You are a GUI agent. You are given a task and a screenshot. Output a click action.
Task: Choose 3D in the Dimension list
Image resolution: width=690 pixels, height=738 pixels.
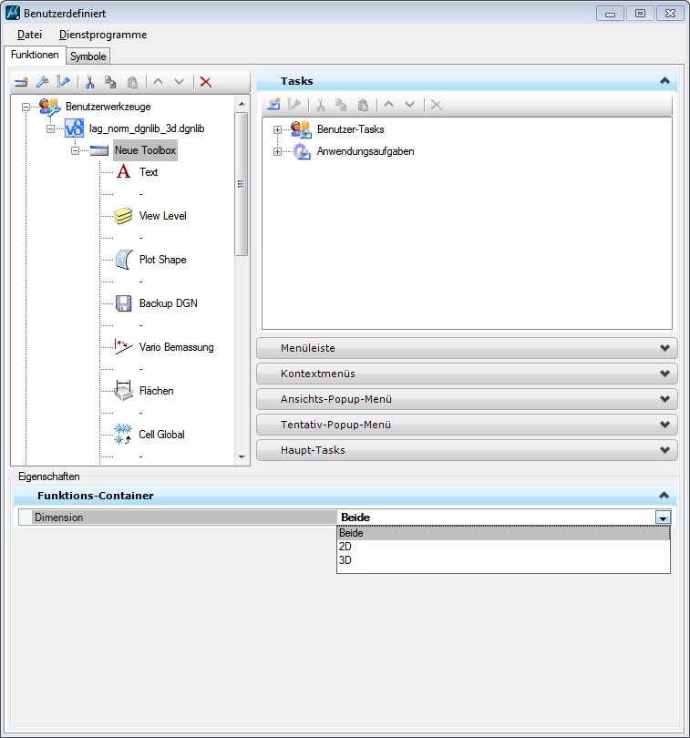coord(503,560)
